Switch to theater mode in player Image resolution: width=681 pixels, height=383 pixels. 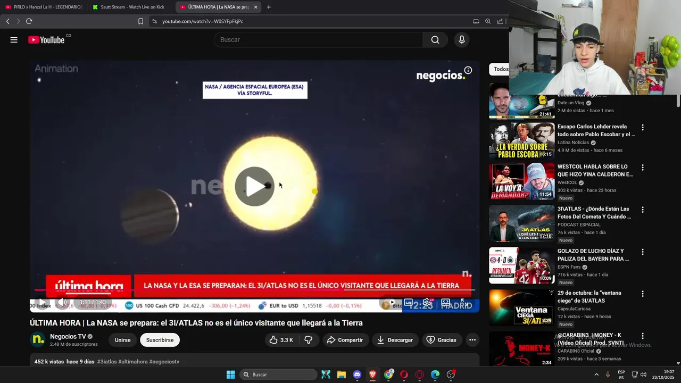(445, 302)
